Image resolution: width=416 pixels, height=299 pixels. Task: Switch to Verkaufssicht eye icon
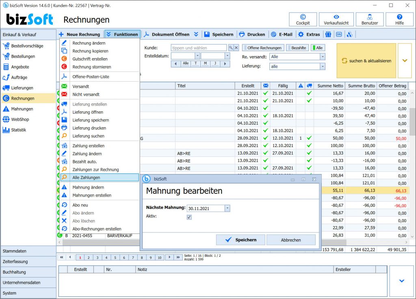(336, 19)
